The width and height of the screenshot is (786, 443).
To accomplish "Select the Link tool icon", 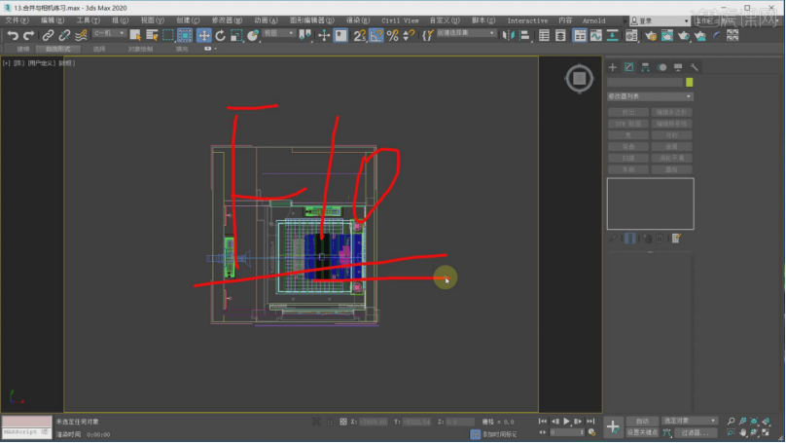I will point(48,35).
